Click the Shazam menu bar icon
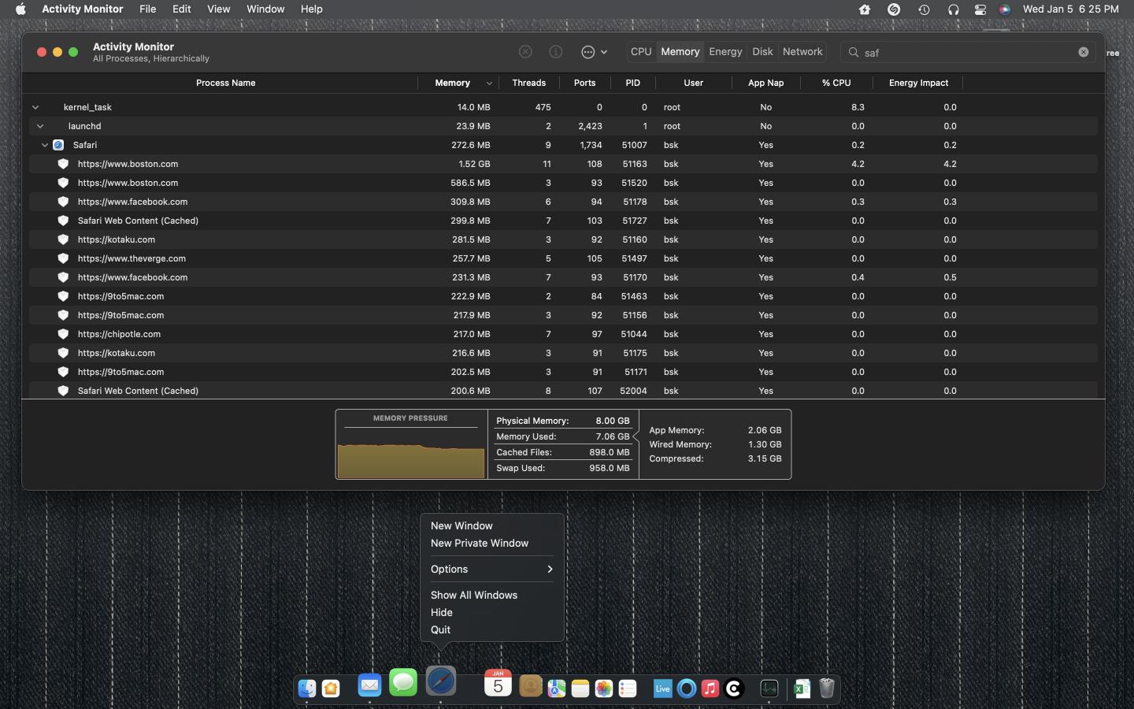The width and height of the screenshot is (1134, 709). click(x=894, y=9)
